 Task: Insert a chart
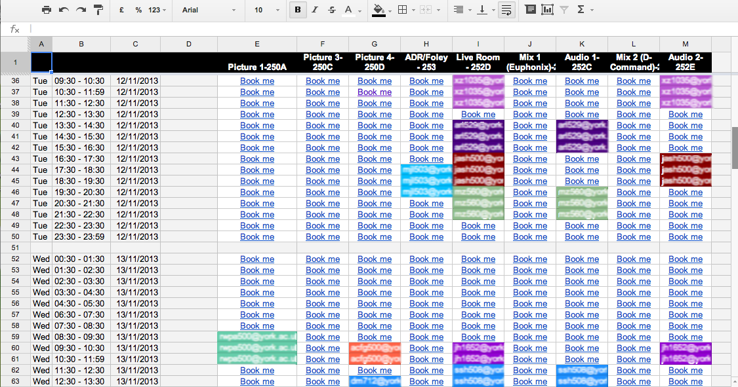pyautogui.click(x=547, y=10)
